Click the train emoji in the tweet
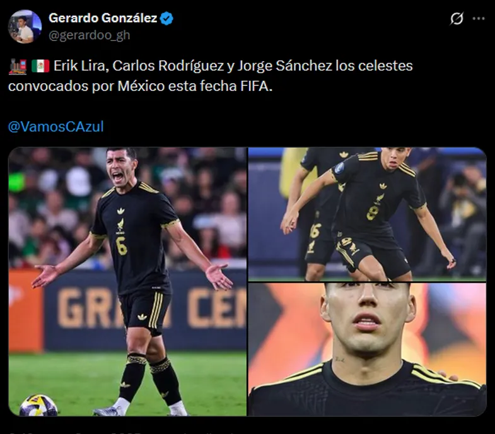Image resolution: width=495 pixels, height=434 pixels. [x=18, y=66]
